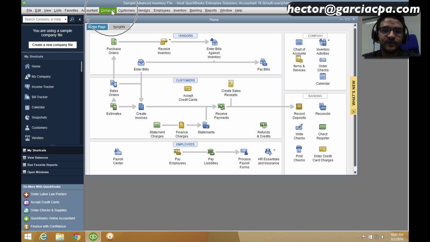
Task: Click Finance with Confidence link
Action: tap(48, 227)
